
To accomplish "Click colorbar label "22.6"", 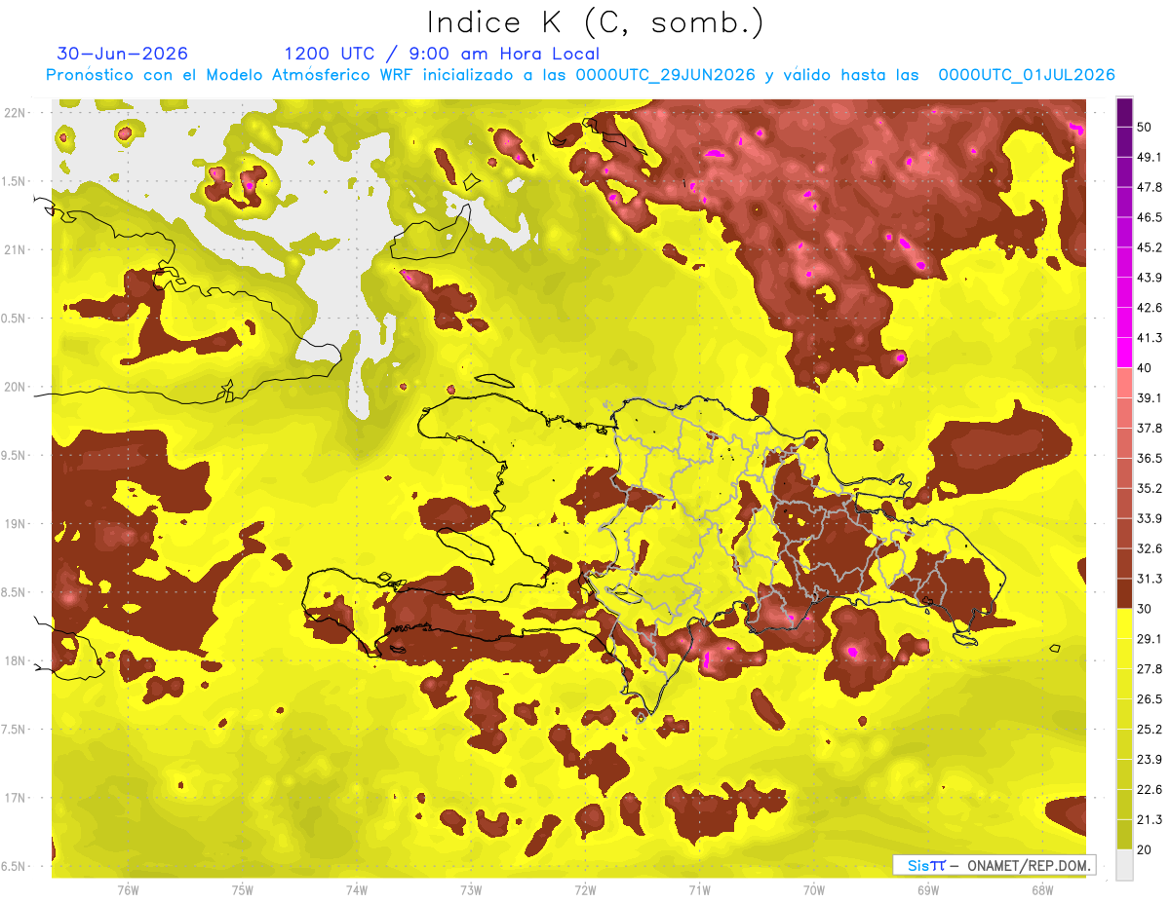I will 1150,789.
